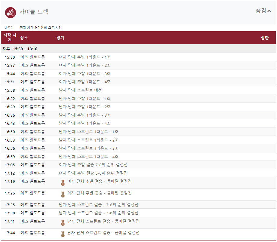This screenshot has height=242, width=277.
Task: Click the 17:26 start time cell
Action: 10,193
